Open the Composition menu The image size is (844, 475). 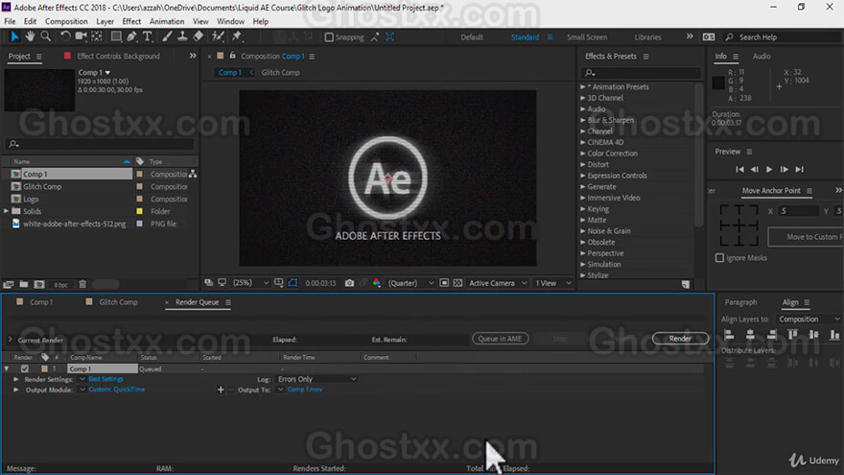click(66, 21)
